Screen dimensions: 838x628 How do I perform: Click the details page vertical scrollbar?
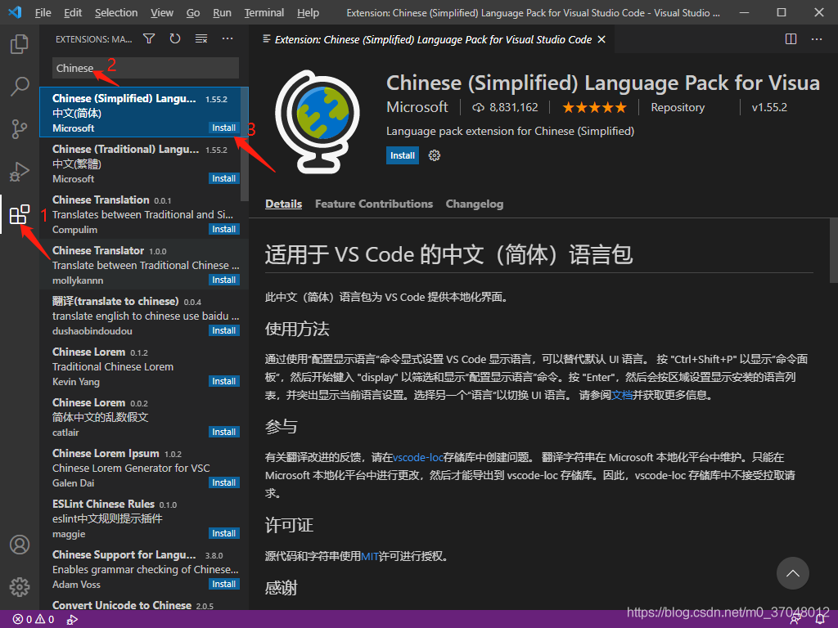point(834,251)
